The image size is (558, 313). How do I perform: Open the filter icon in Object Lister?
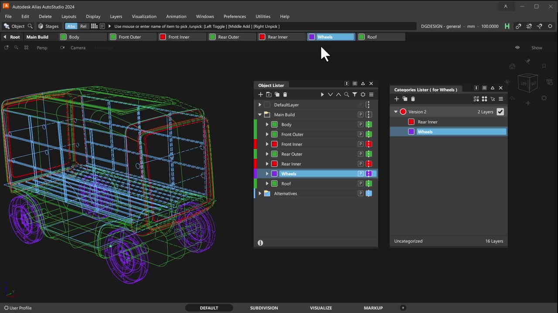(x=355, y=94)
